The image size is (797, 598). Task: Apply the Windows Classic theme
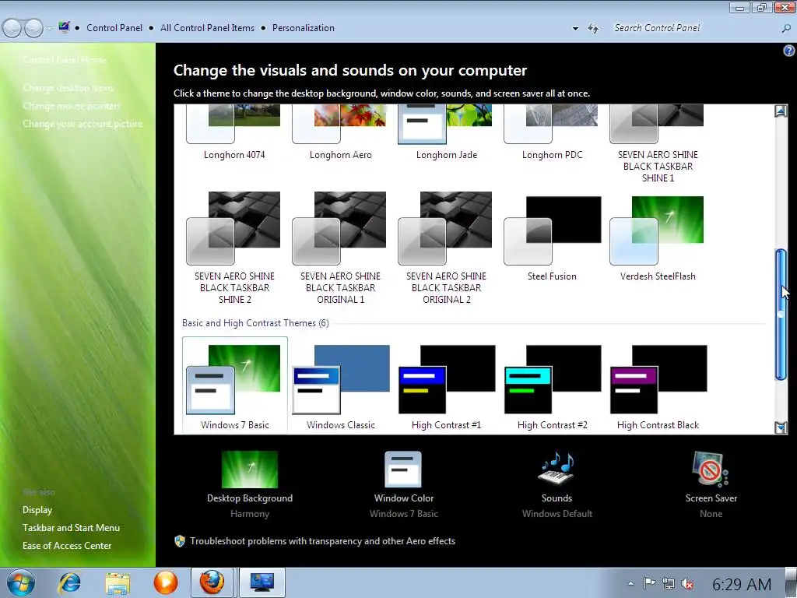(x=341, y=386)
